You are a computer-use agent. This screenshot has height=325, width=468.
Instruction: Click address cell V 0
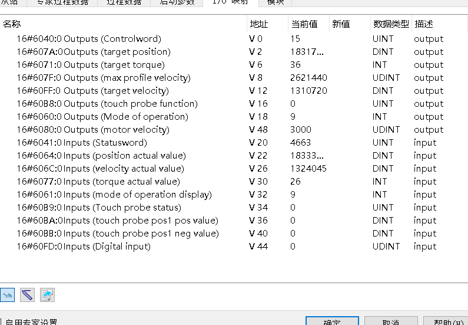point(255,39)
